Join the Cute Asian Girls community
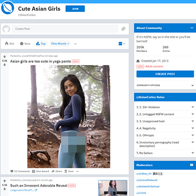This screenshot has height=196, width=196. (75, 9)
